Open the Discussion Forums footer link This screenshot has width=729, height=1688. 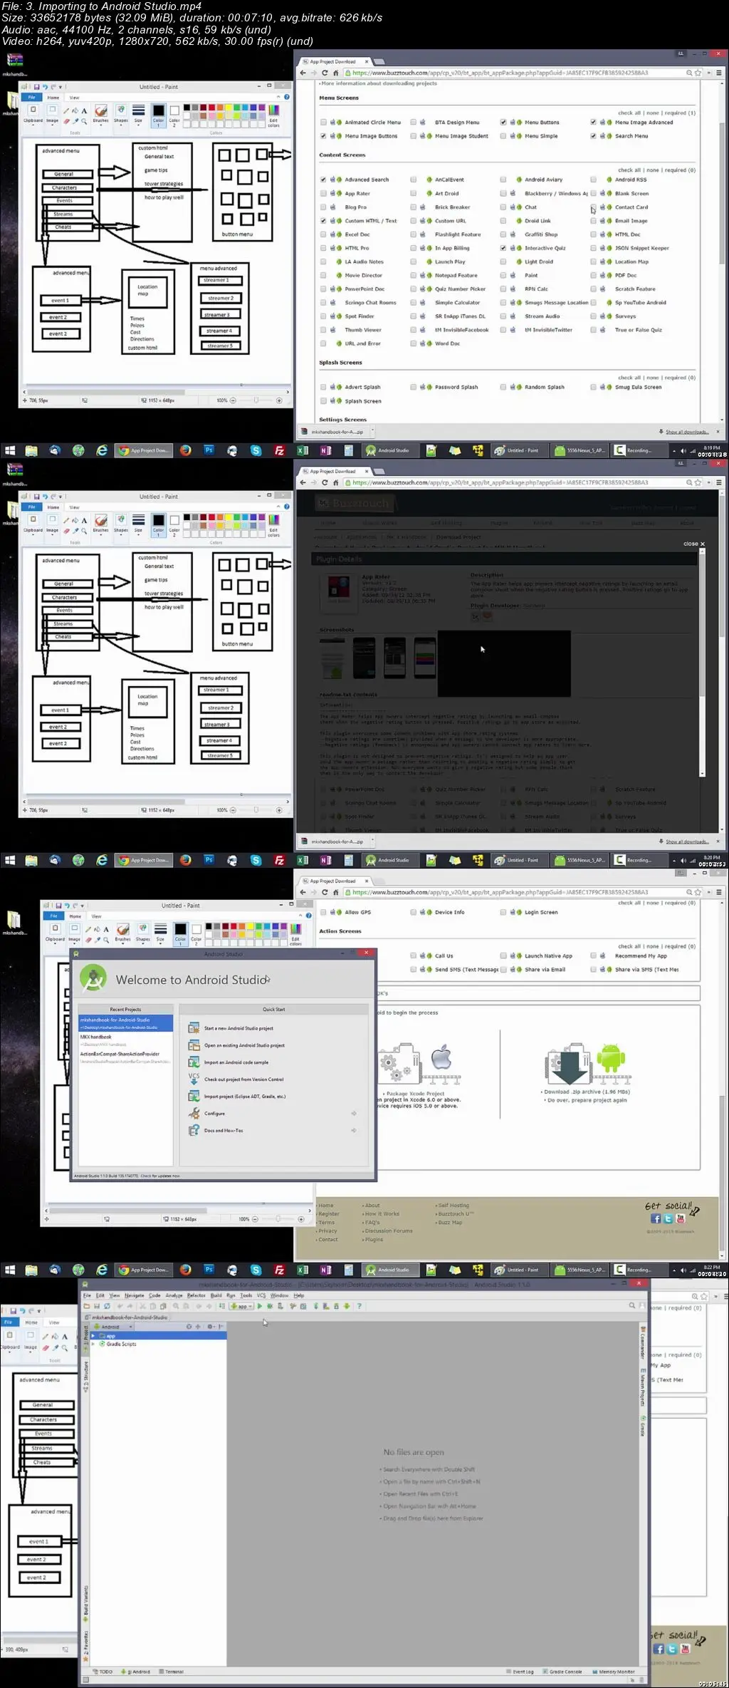pyautogui.click(x=388, y=1231)
